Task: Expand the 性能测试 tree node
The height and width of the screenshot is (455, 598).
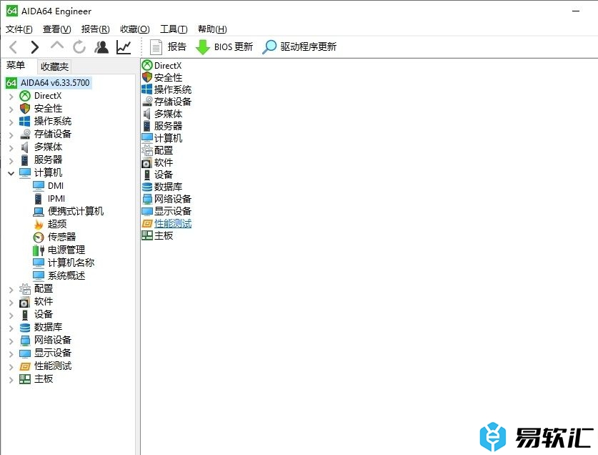Action: point(11,367)
